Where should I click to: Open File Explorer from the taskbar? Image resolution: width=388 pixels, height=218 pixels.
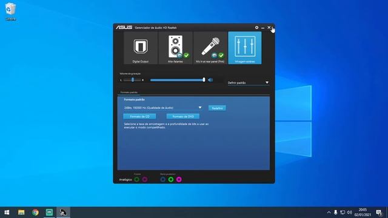point(21,213)
